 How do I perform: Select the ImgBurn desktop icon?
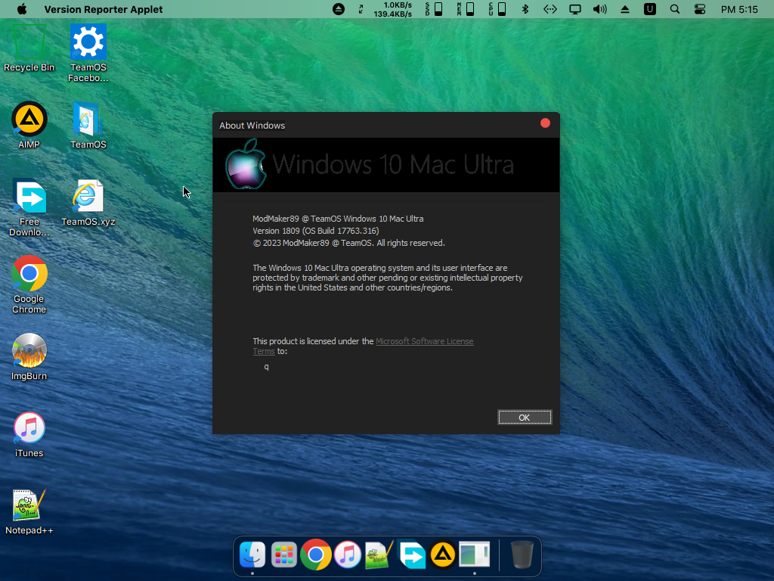point(29,357)
